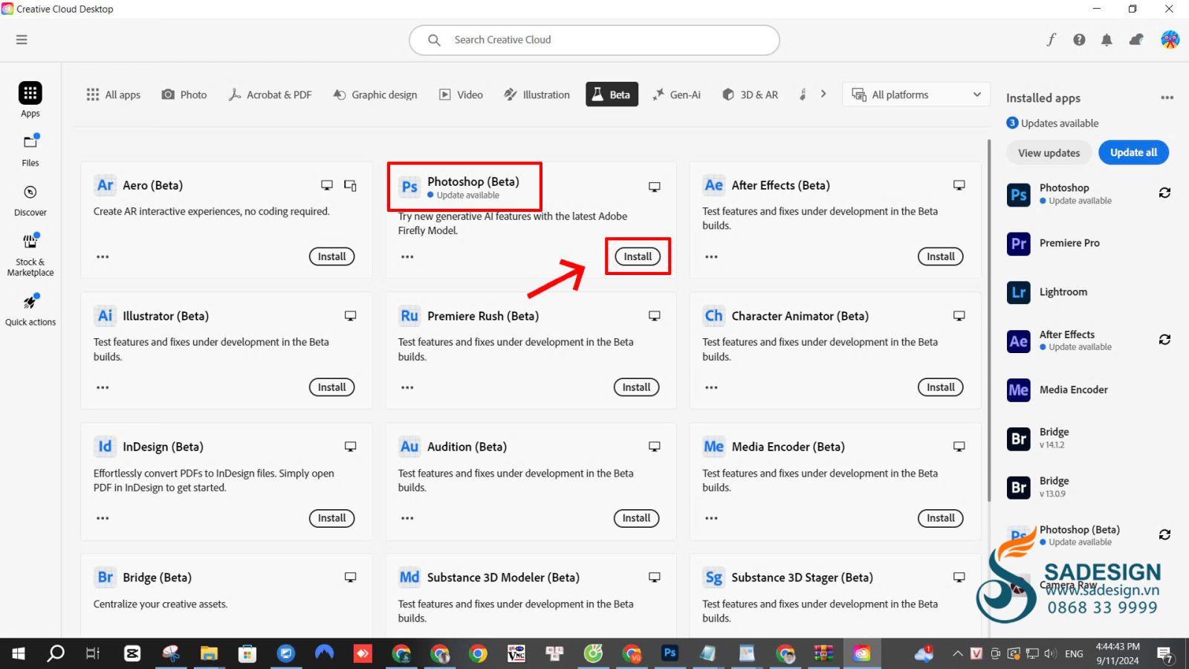The width and height of the screenshot is (1189, 669).
Task: Open more options for Photoshop (Beta) card
Action: pos(407,256)
